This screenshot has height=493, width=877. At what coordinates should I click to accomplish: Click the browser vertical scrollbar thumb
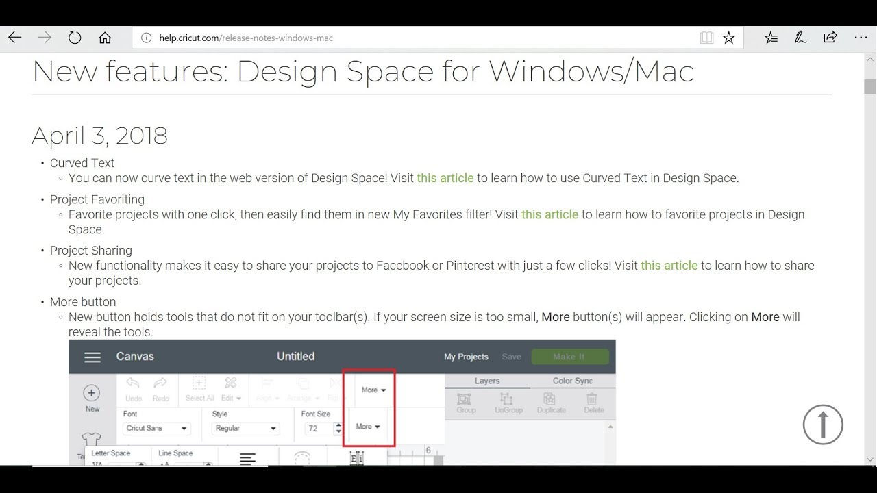click(870, 86)
